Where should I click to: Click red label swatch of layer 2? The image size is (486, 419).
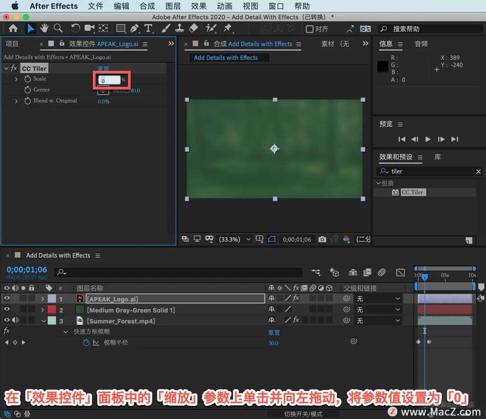pos(52,309)
